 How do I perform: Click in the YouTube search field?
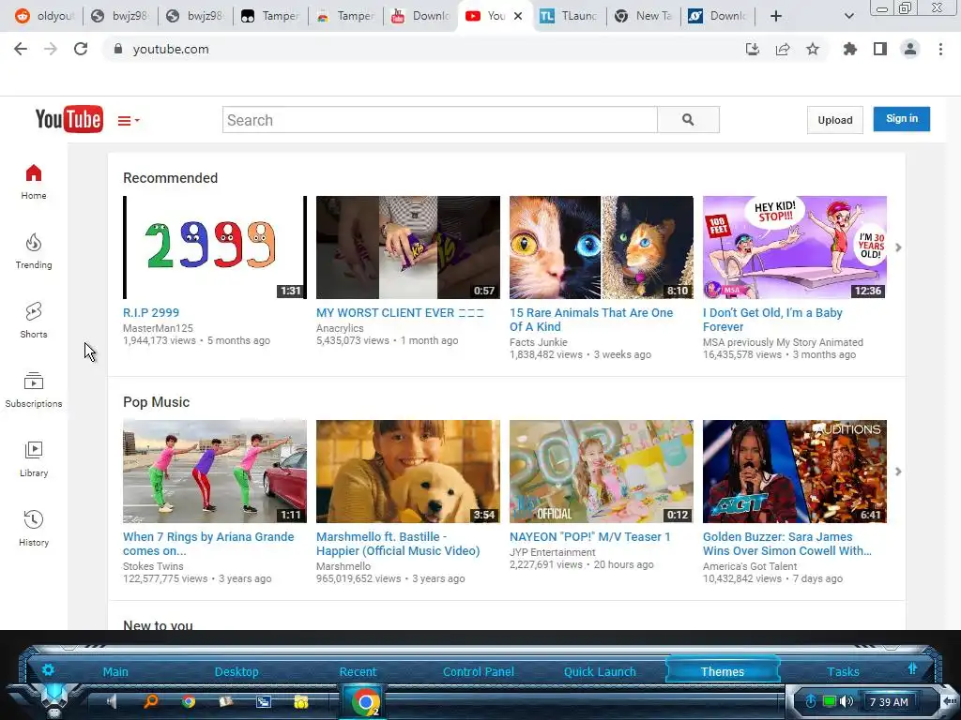(440, 120)
